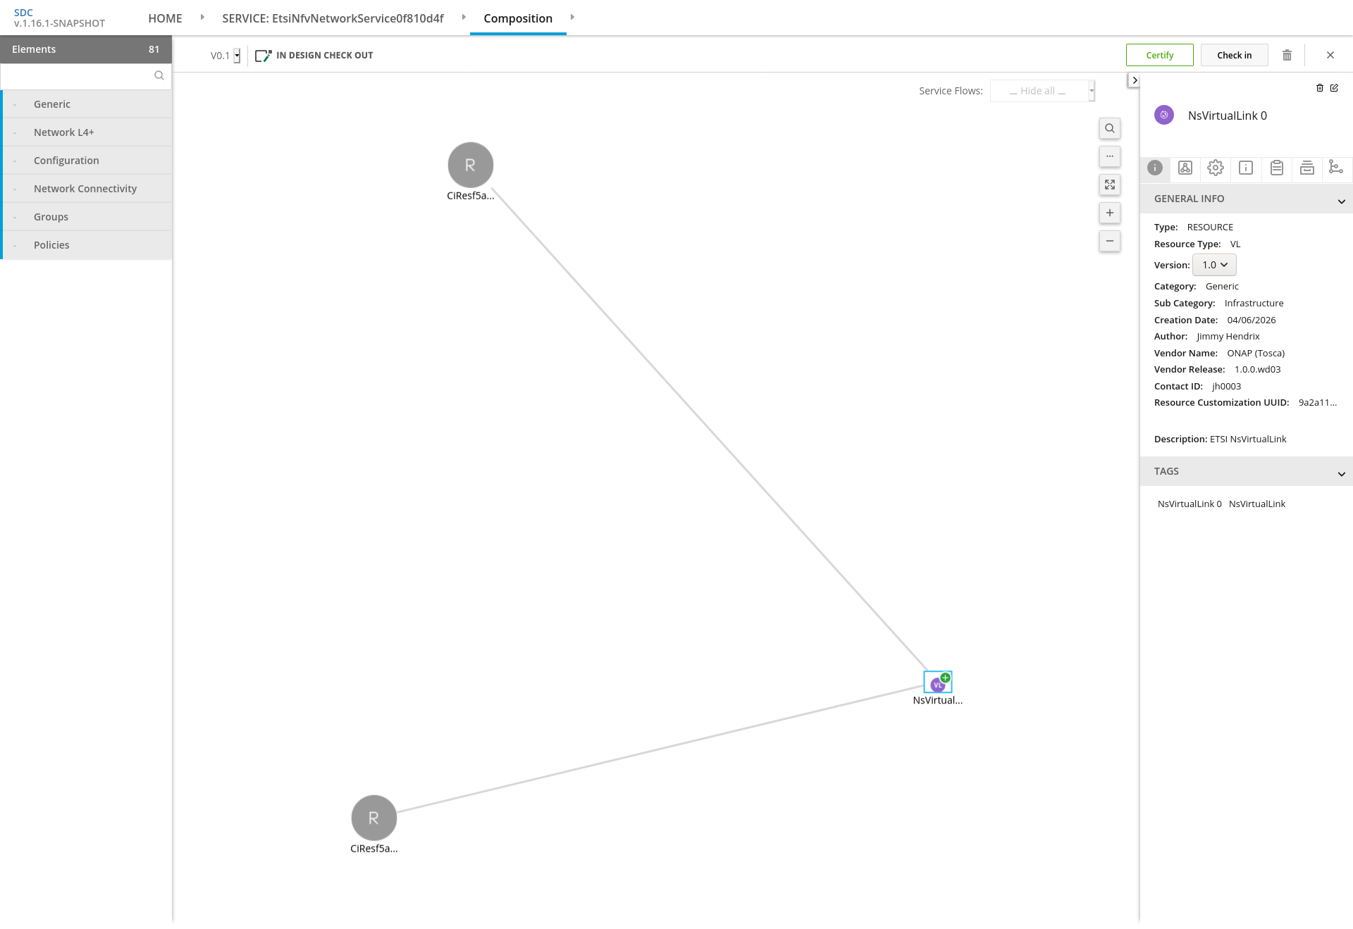Open the Service Flows dropdown

[x=1042, y=91]
